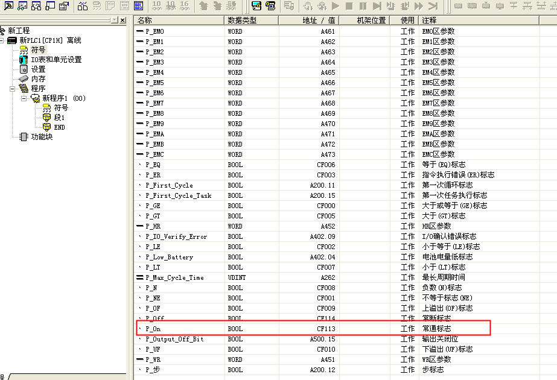Click the first toolbar icon with magnifier
Image resolution: width=557 pixels, height=380 pixels.
(9, 6)
